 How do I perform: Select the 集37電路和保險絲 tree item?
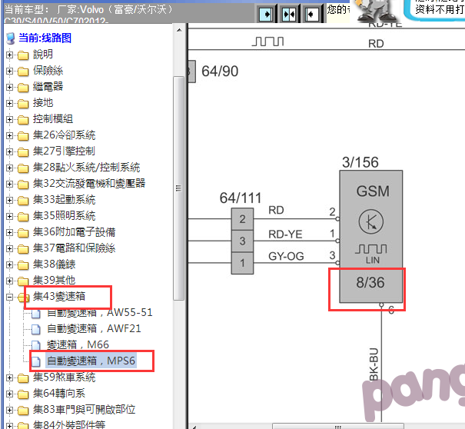pyautogui.click(x=74, y=248)
